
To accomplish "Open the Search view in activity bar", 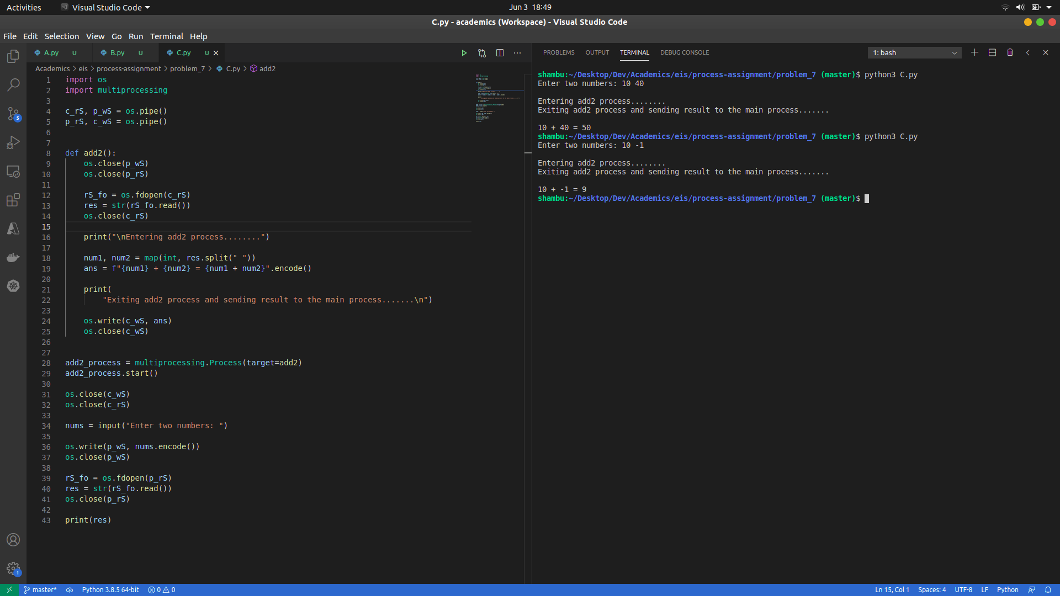I will pos(13,85).
